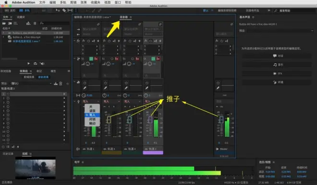This screenshot has width=317, height=185.
Task: Click the 对话 dialogue icon button
Action: pyautogui.click(x=277, y=56)
